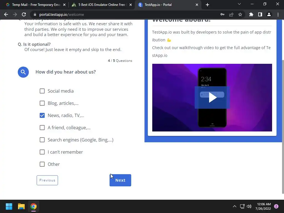Click the Previous button
This screenshot has height=213, width=284.
47,180
